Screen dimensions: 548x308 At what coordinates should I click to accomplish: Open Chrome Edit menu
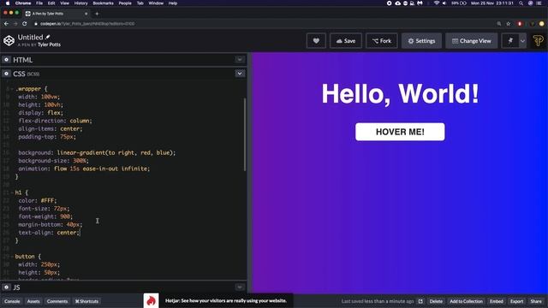click(x=51, y=3)
